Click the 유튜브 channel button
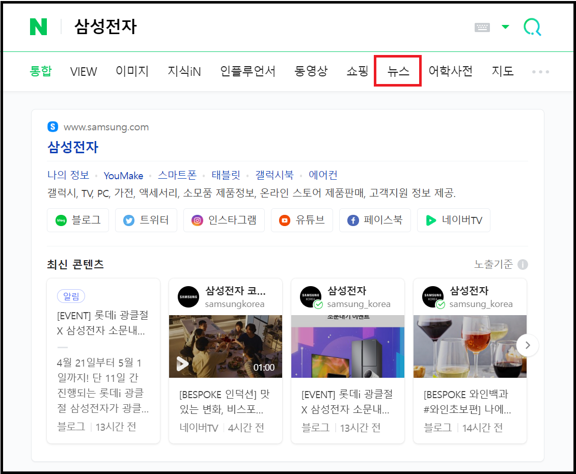The height and width of the screenshot is (474, 576). (x=302, y=220)
